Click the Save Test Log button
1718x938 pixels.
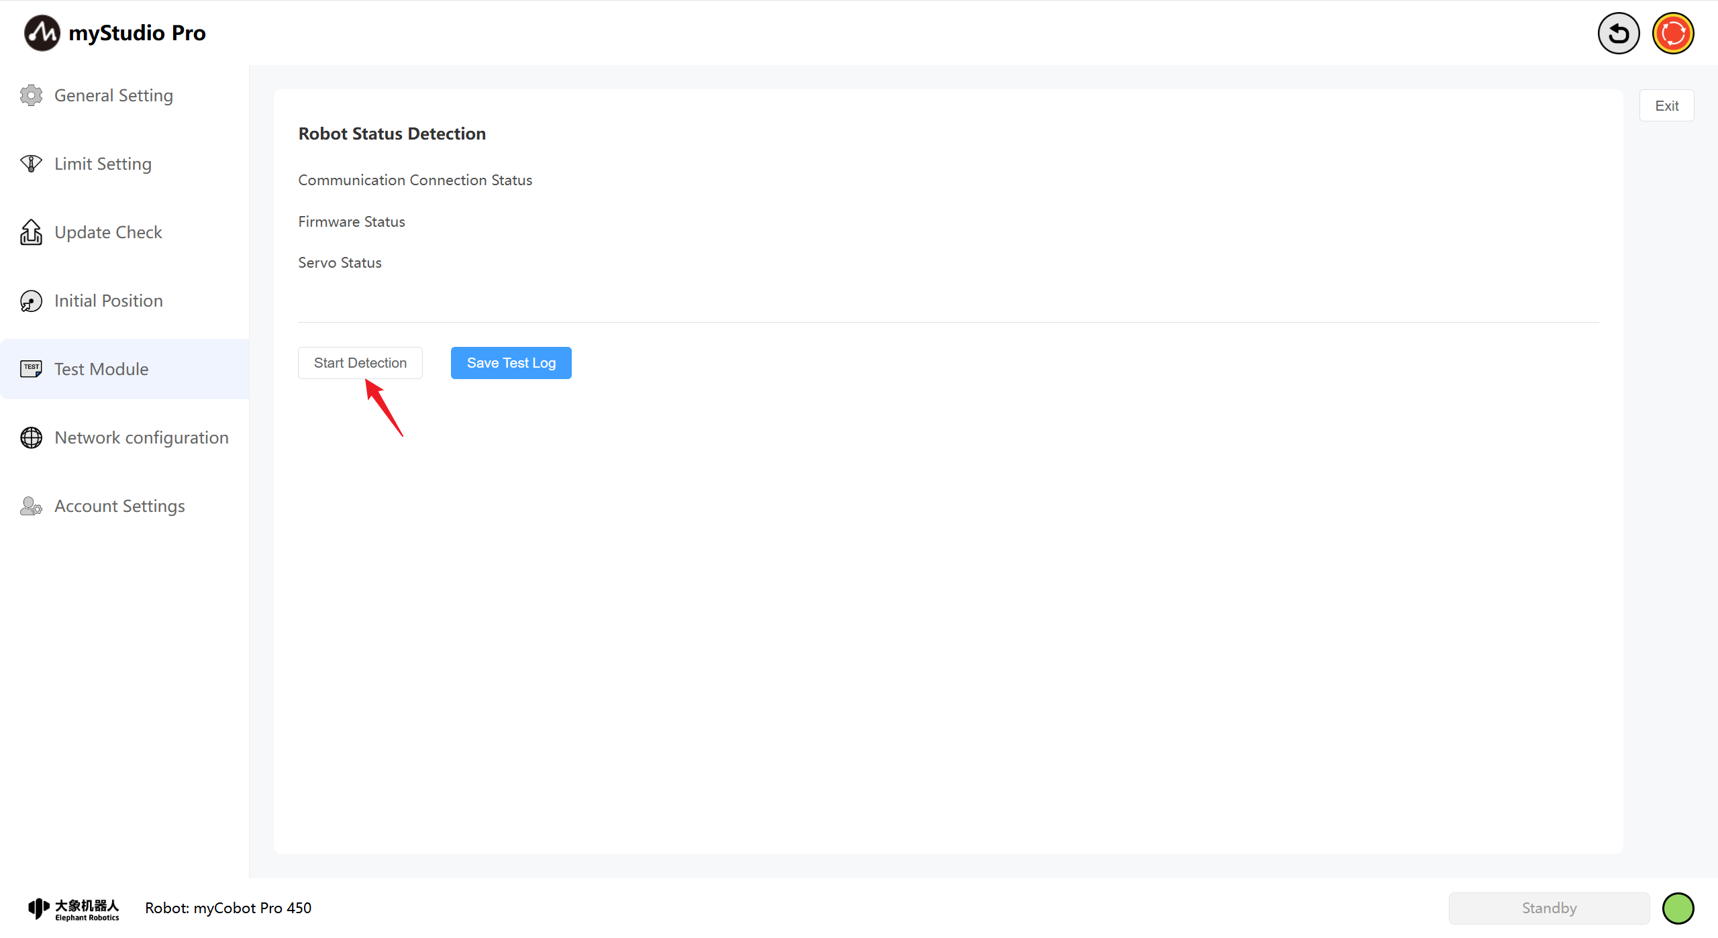pos(511,363)
